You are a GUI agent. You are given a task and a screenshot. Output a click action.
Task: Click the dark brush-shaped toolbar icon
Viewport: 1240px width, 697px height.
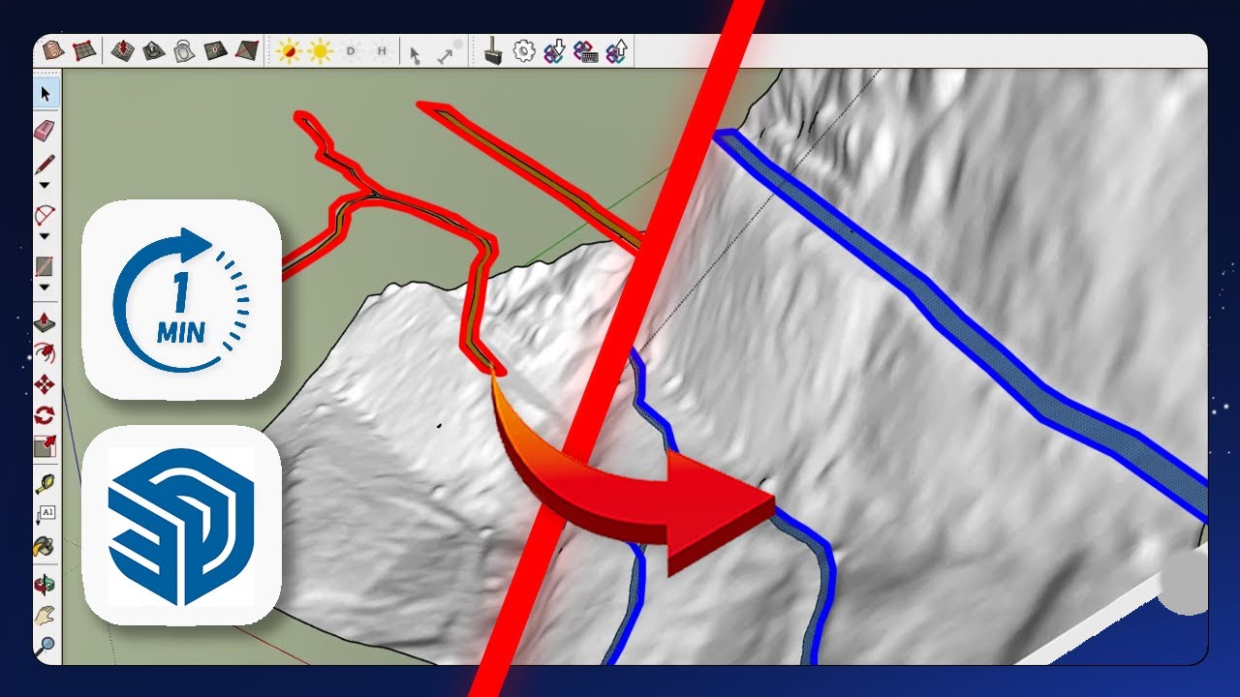(x=492, y=51)
